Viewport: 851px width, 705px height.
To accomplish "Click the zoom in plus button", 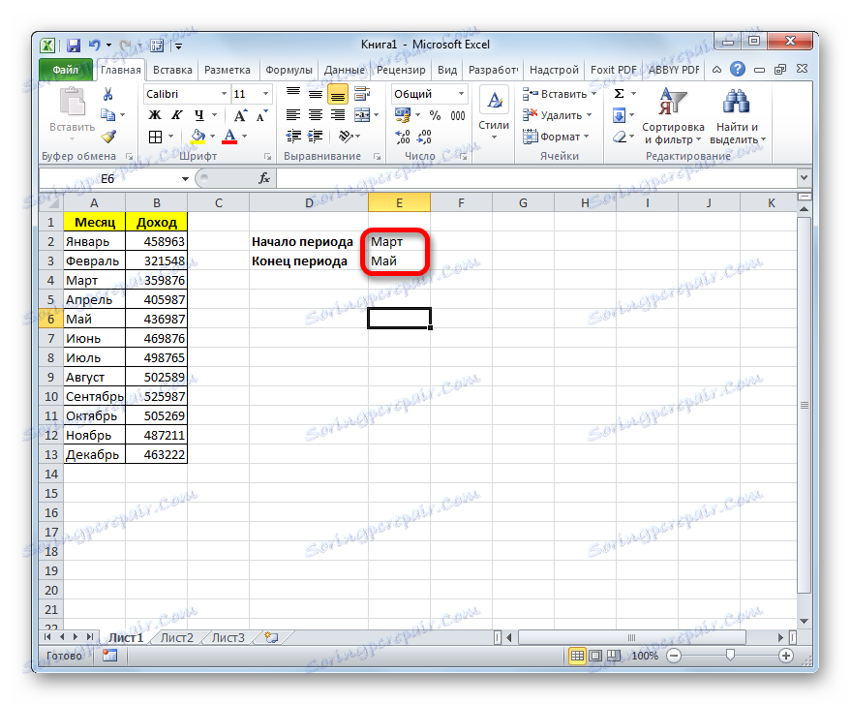I will tap(786, 656).
